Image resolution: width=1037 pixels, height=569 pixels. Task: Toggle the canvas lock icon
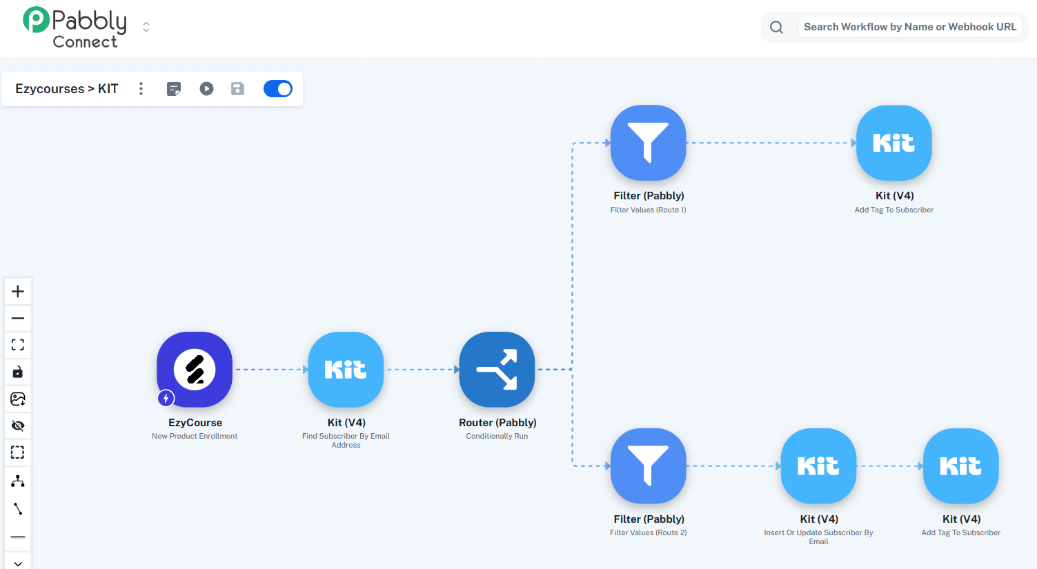pos(18,372)
